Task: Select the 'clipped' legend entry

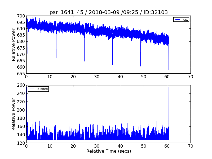Action: pos(38,89)
